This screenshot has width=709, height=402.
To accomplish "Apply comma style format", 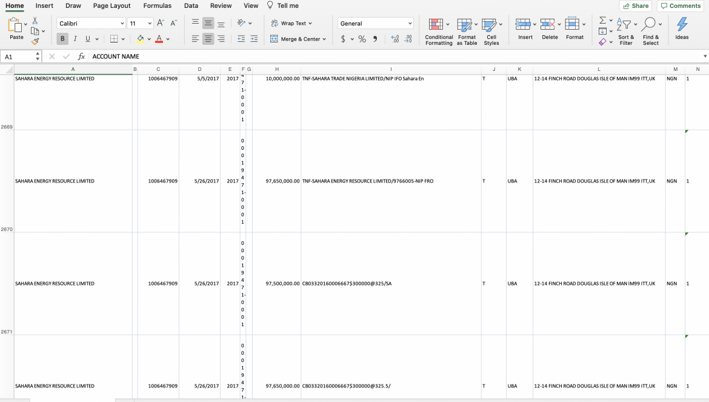I will click(375, 39).
